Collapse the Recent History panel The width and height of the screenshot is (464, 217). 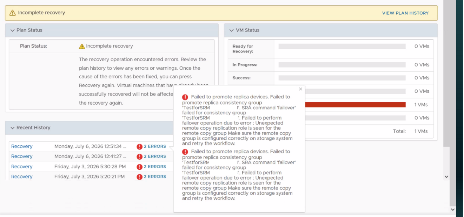point(13,128)
